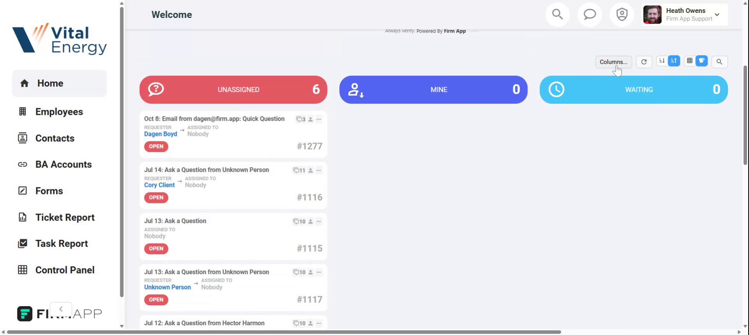Open the Columns... chooser

pyautogui.click(x=613, y=62)
